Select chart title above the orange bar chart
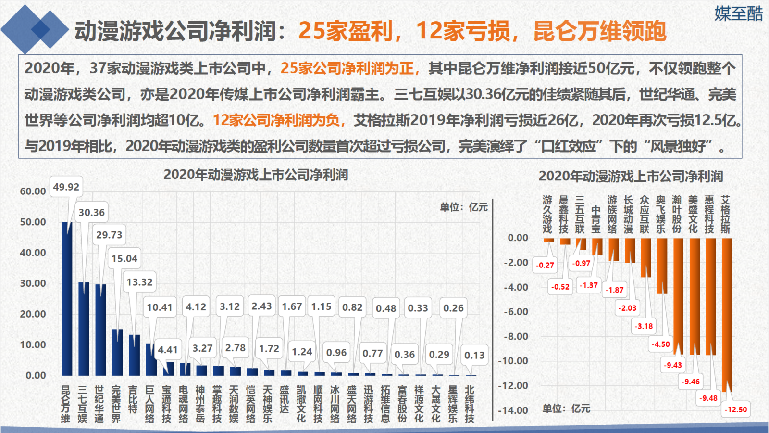This screenshot has width=769, height=433. coord(631,176)
